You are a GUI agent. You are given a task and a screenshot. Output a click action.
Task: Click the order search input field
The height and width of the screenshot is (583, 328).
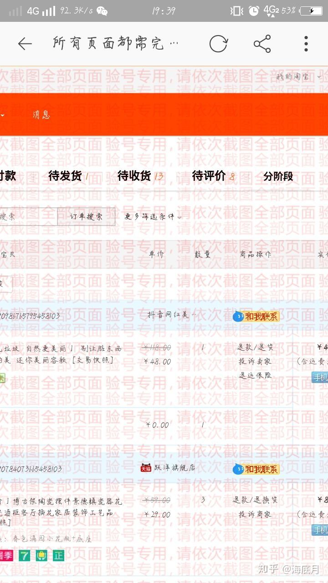tap(27, 217)
